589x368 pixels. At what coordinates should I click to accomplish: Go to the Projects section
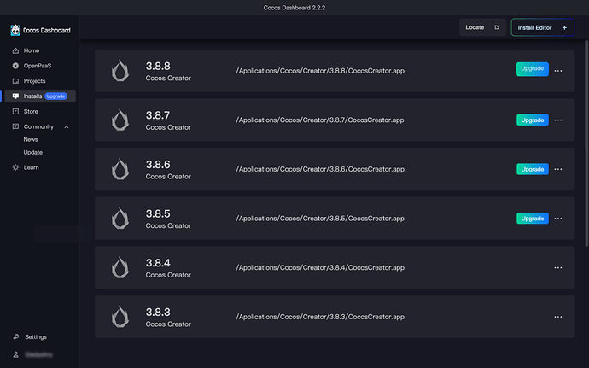40,81
